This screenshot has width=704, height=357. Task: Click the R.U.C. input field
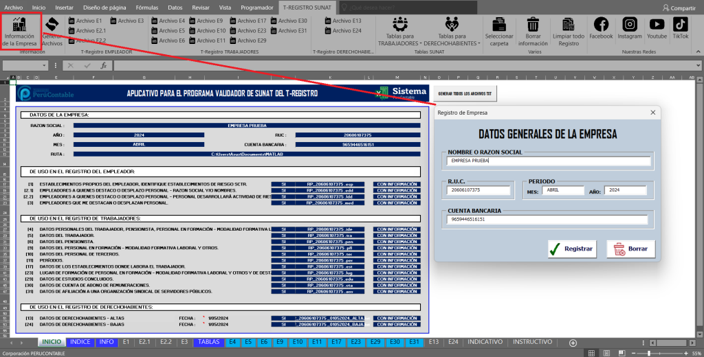tap(478, 190)
